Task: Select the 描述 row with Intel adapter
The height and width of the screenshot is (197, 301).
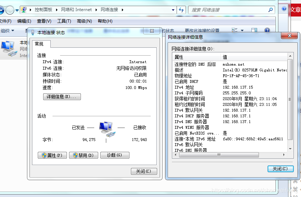Action: (x=230, y=70)
